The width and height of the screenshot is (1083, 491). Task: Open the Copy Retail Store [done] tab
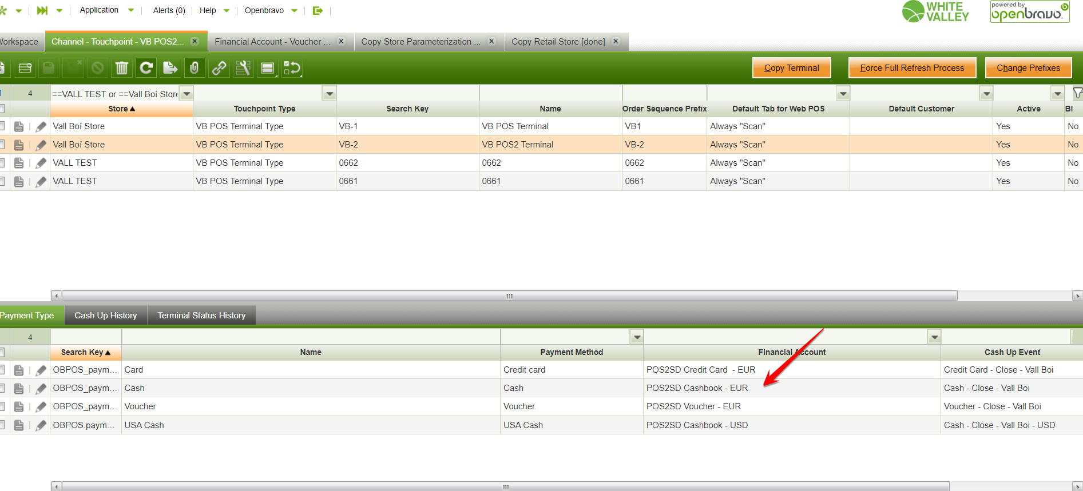[558, 42]
